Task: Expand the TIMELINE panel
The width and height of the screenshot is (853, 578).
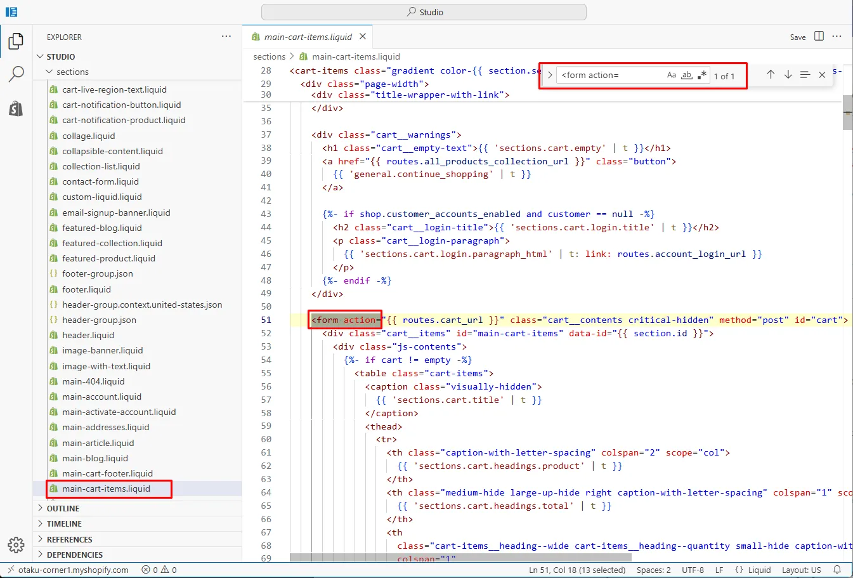Action: tap(137, 523)
